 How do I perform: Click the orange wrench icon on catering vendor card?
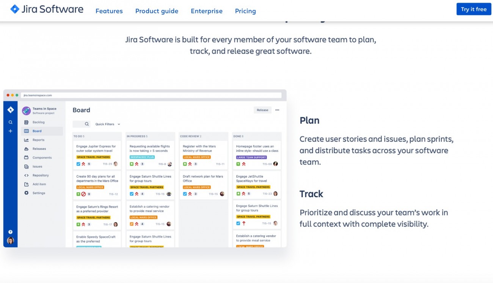[132, 224]
